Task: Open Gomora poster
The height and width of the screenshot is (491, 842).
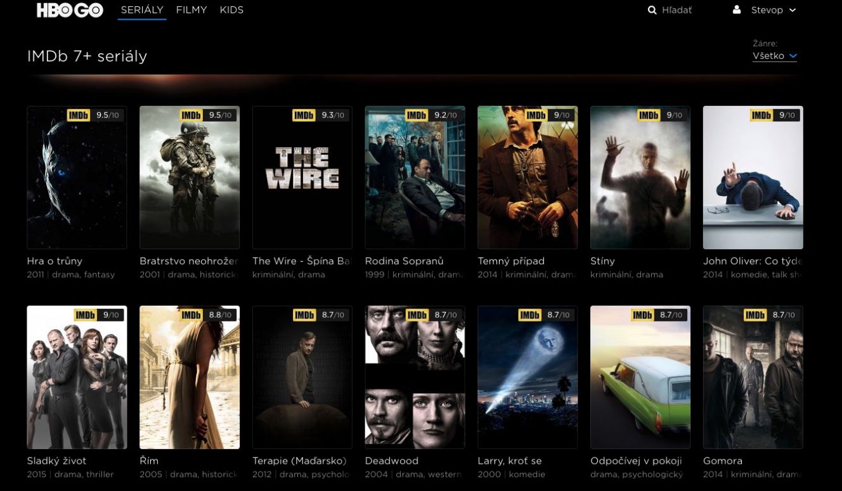Action: [753, 377]
